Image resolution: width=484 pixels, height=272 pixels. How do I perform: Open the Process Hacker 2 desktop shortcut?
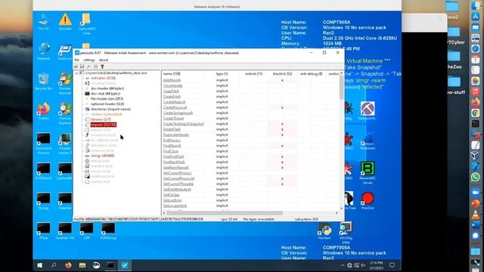pyautogui.click(x=65, y=143)
